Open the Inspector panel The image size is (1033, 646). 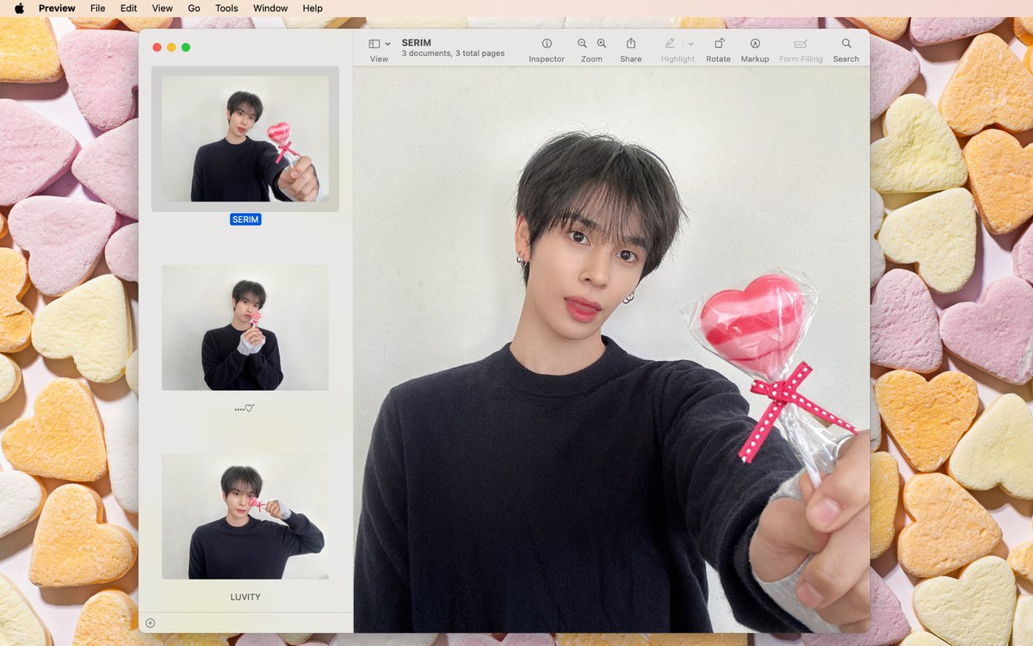pyautogui.click(x=547, y=43)
